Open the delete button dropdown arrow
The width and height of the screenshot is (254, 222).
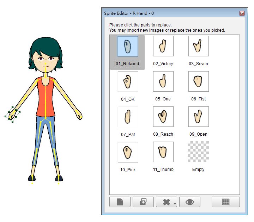point(175,204)
